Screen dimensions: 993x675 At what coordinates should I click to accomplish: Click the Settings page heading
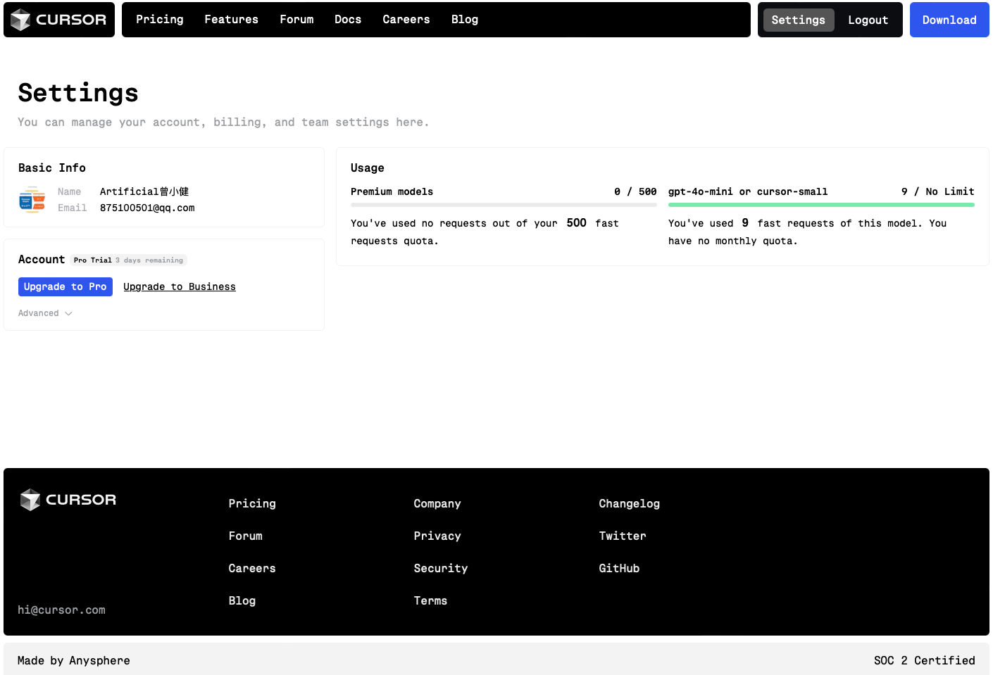(x=78, y=93)
